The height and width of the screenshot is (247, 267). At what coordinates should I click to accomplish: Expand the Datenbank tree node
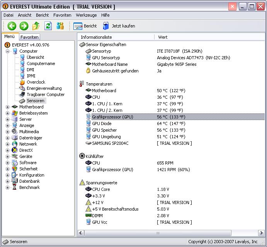tap(7, 181)
